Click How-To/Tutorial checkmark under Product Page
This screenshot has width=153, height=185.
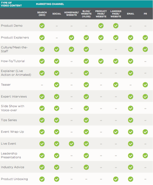pos(101,61)
